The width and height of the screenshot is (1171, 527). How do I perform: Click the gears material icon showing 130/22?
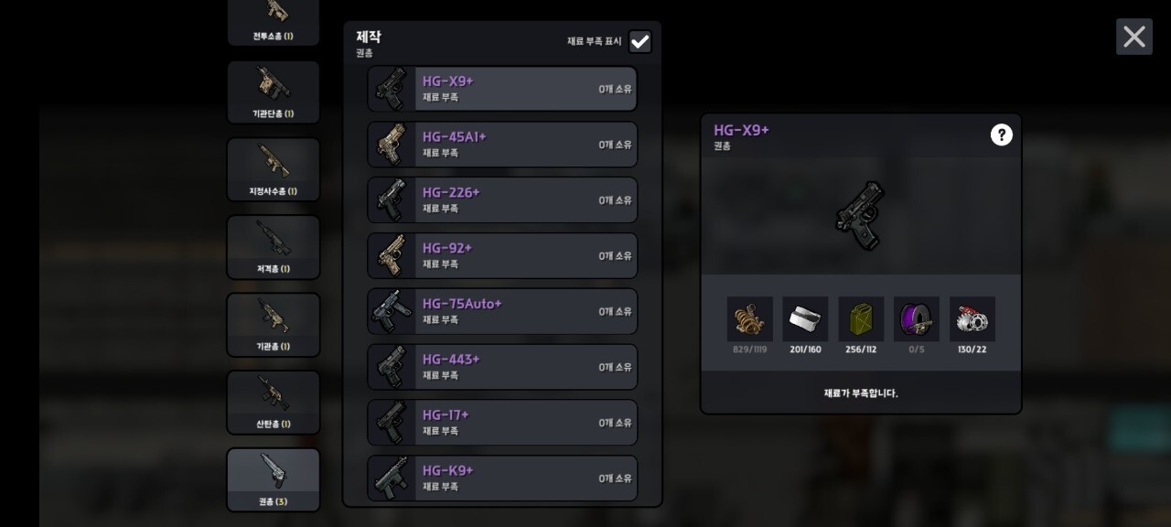(972, 319)
